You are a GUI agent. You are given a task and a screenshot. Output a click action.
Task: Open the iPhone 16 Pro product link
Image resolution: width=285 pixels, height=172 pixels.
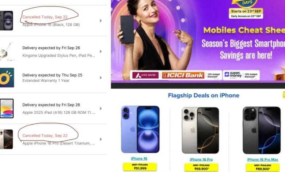point(201,160)
